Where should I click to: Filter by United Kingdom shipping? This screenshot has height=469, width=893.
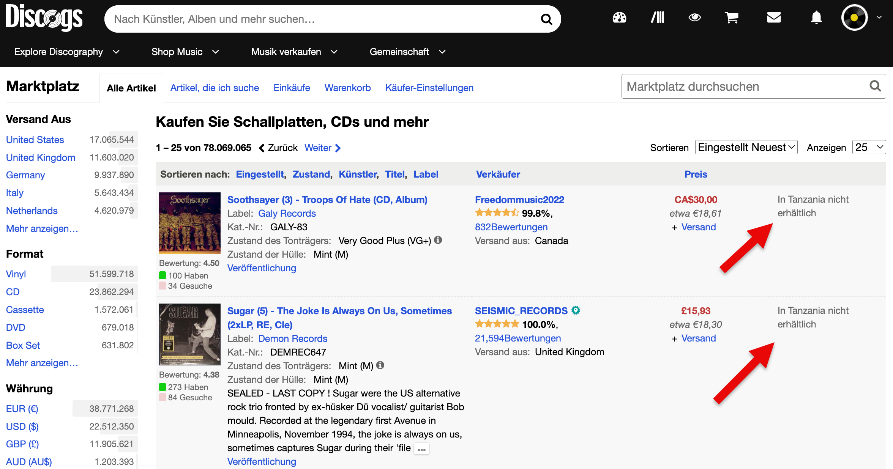coord(41,157)
